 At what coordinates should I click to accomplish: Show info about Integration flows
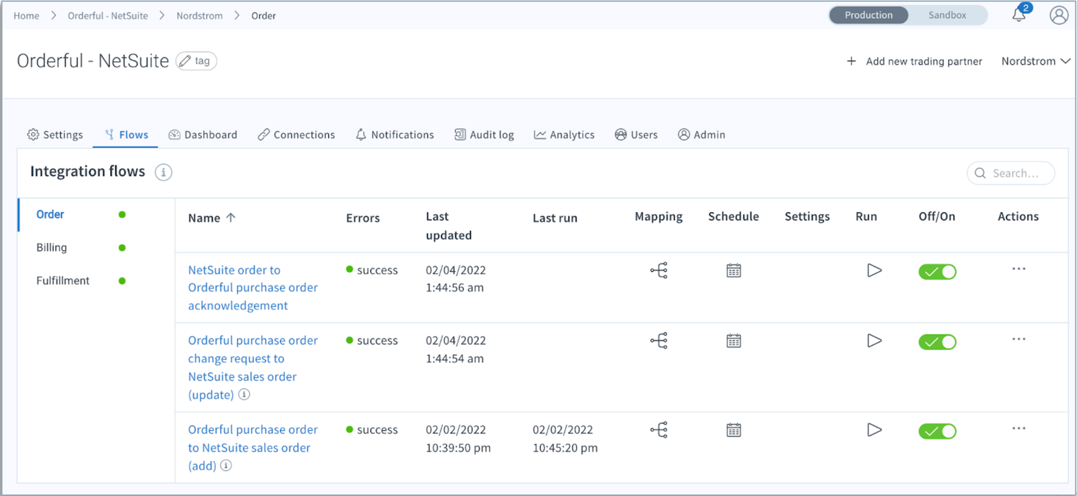pos(164,172)
